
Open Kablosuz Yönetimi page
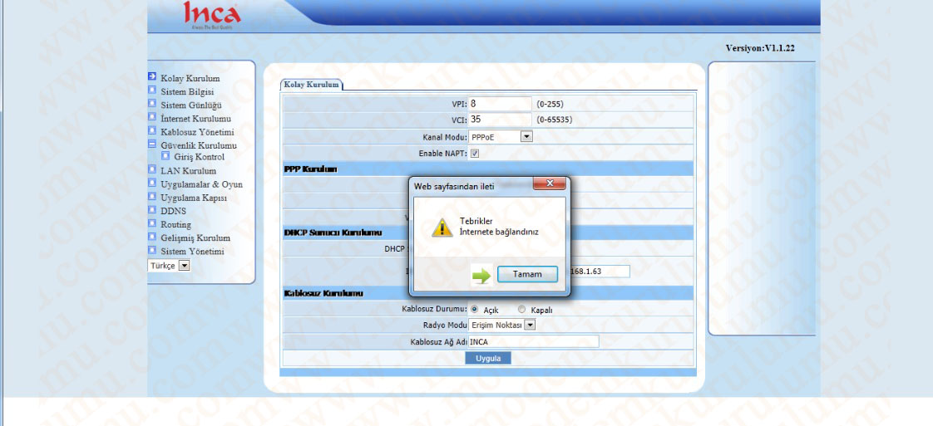point(198,132)
